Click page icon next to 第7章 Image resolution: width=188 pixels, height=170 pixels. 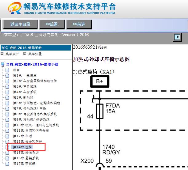7,108
